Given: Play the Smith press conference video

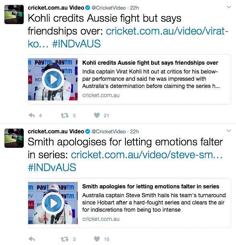Looking at the screenshot, I should [53, 203].
